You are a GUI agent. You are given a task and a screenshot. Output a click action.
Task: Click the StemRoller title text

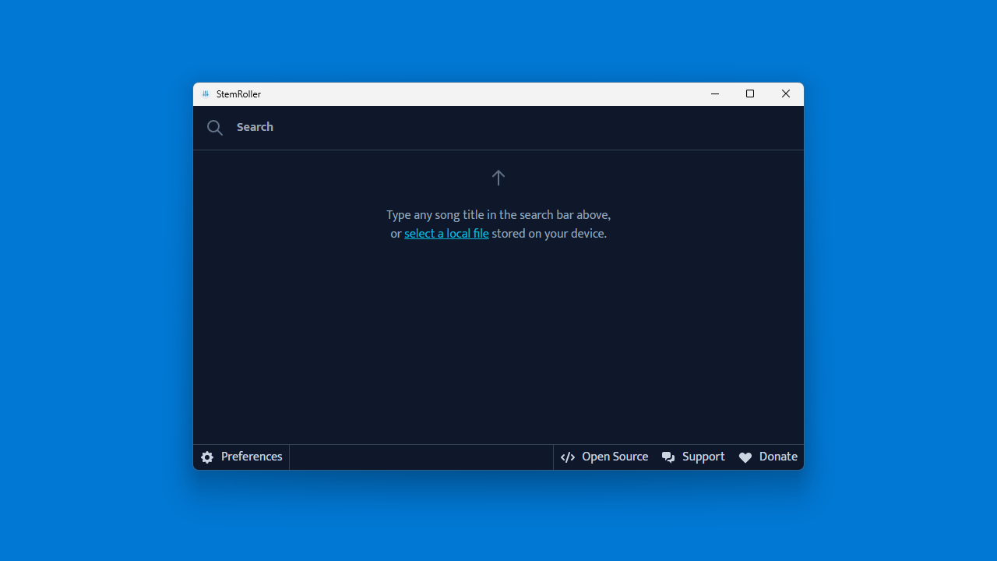click(238, 94)
